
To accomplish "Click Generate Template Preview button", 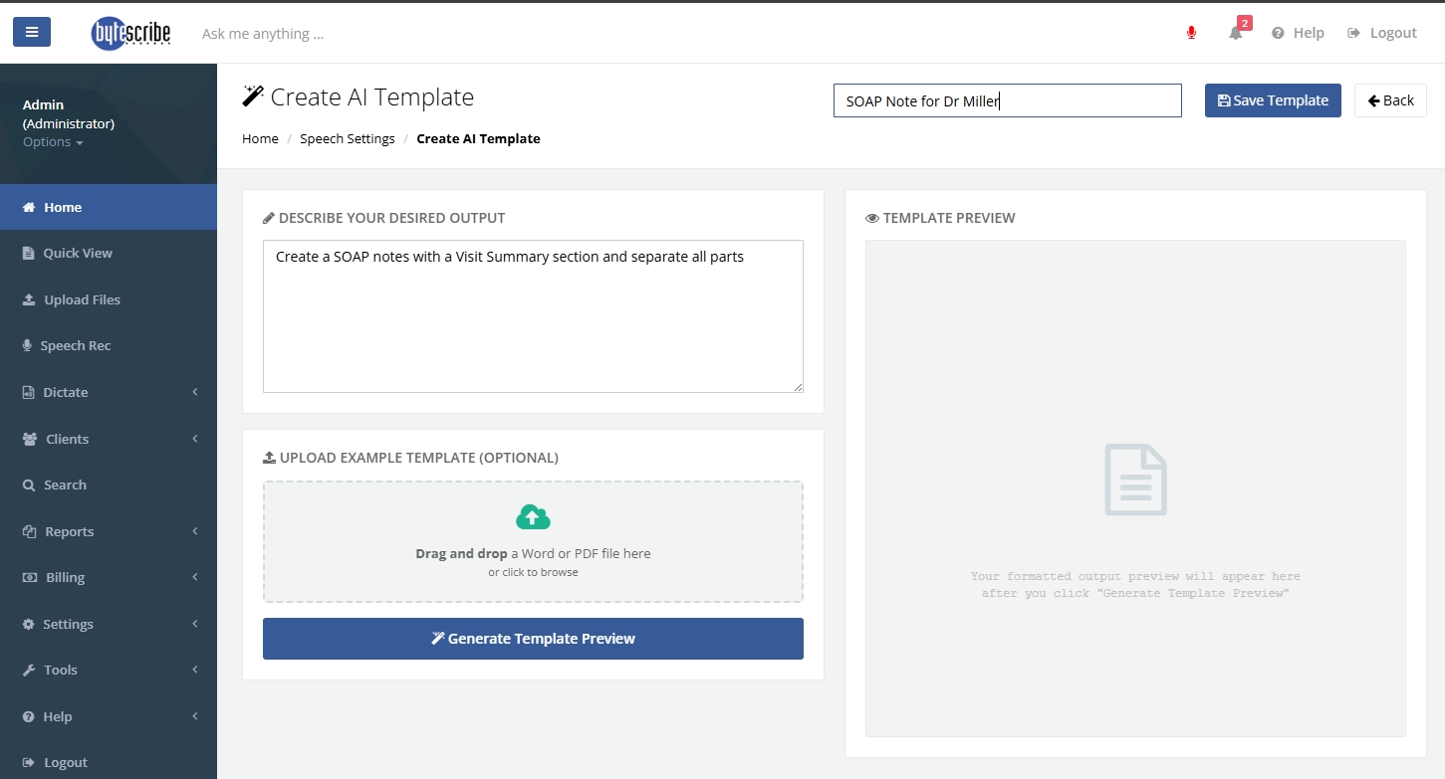I will [x=533, y=639].
